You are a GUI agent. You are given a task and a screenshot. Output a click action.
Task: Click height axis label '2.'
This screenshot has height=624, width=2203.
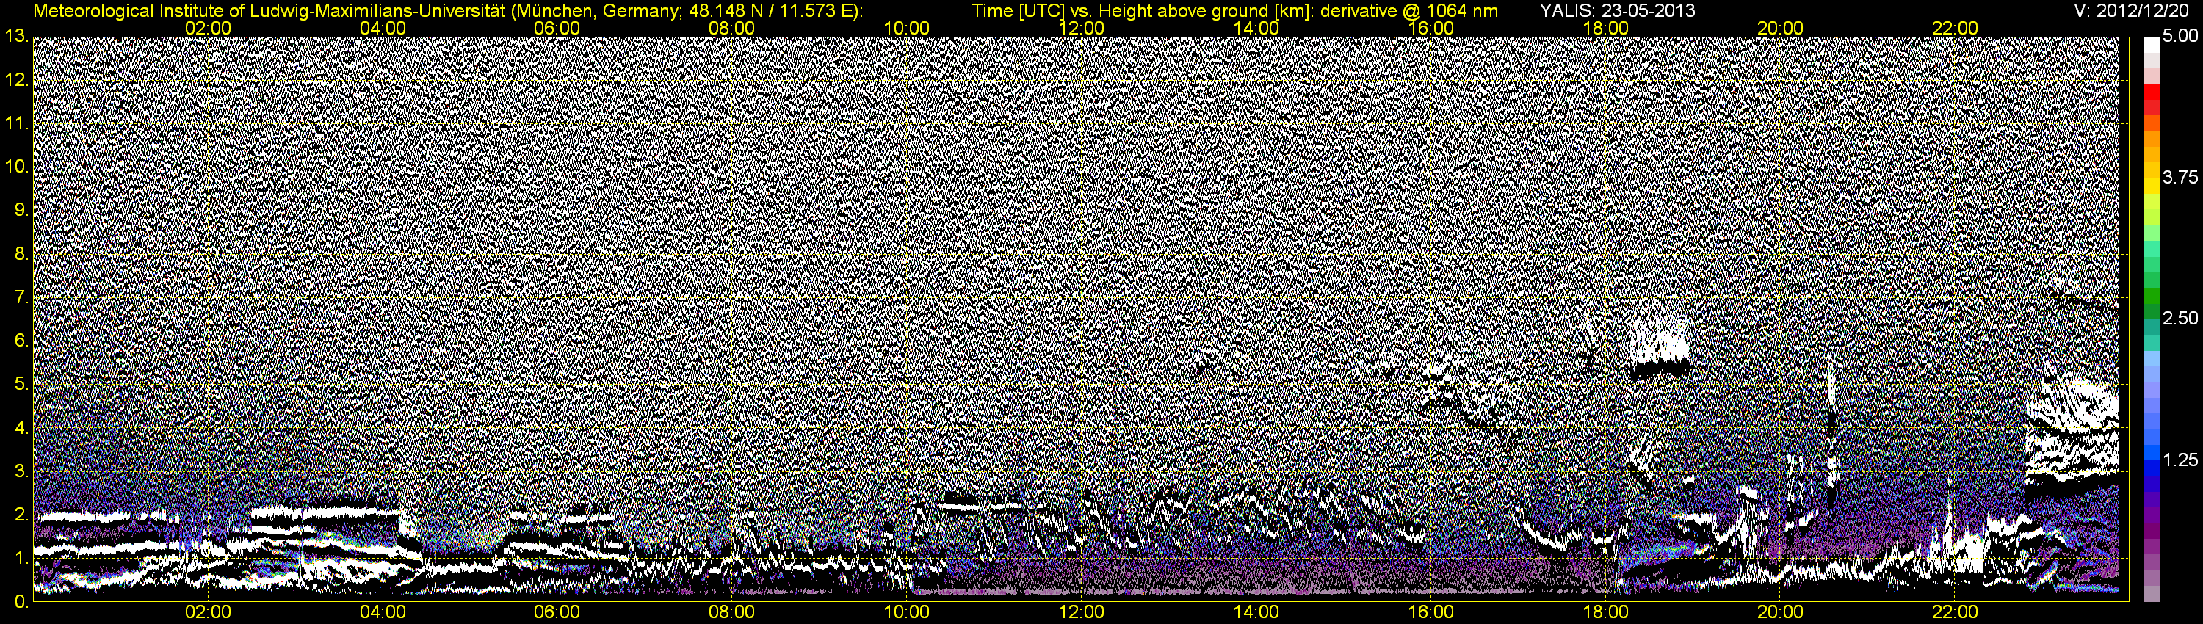(21, 515)
